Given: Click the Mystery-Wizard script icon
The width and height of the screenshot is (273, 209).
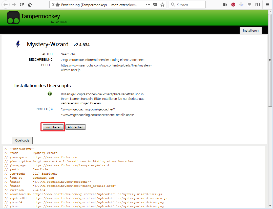Looking at the screenshot, I should pyautogui.click(x=18, y=44).
